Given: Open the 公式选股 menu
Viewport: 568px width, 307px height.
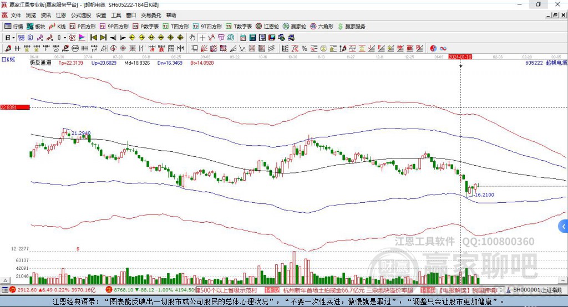Looking at the screenshot, I should (x=81, y=15).
